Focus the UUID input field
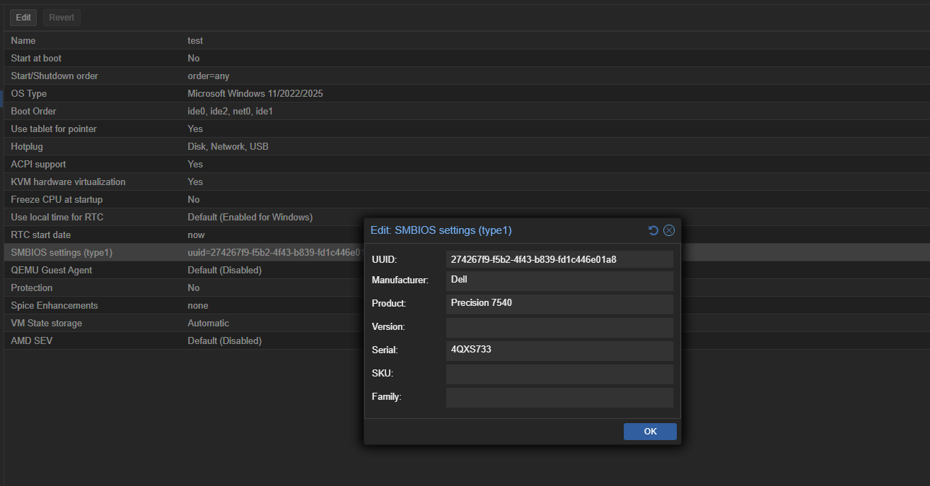This screenshot has width=930, height=486. 559,259
